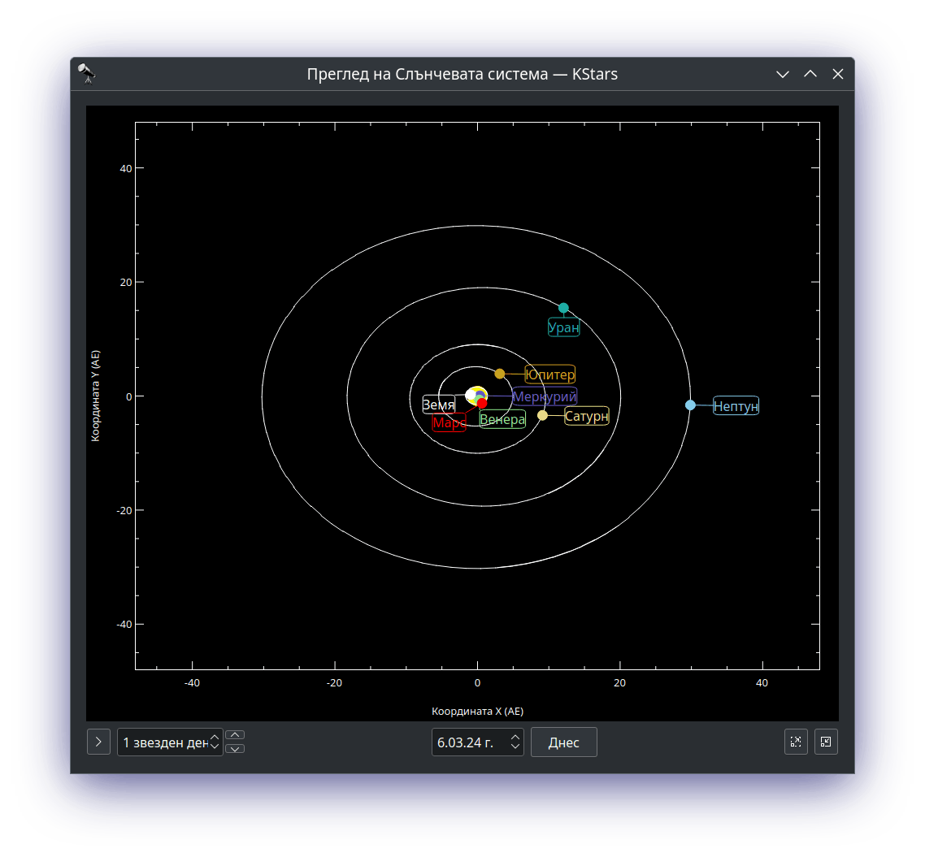Viewport: 925px width, 857px height.
Task: Click the Уран label below the planet
Action: (563, 327)
